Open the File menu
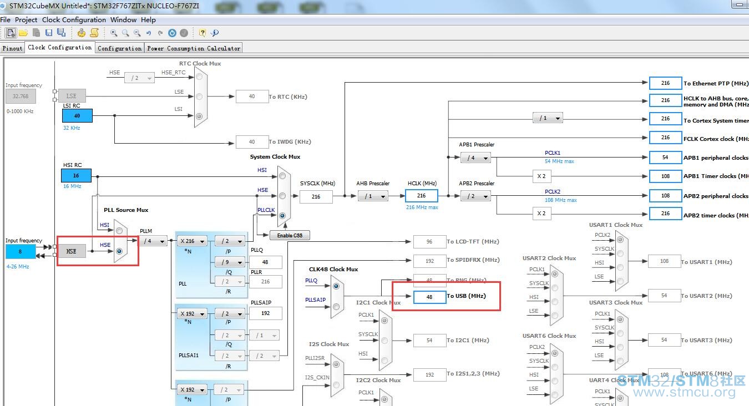This screenshot has height=406, width=749. 6,19
